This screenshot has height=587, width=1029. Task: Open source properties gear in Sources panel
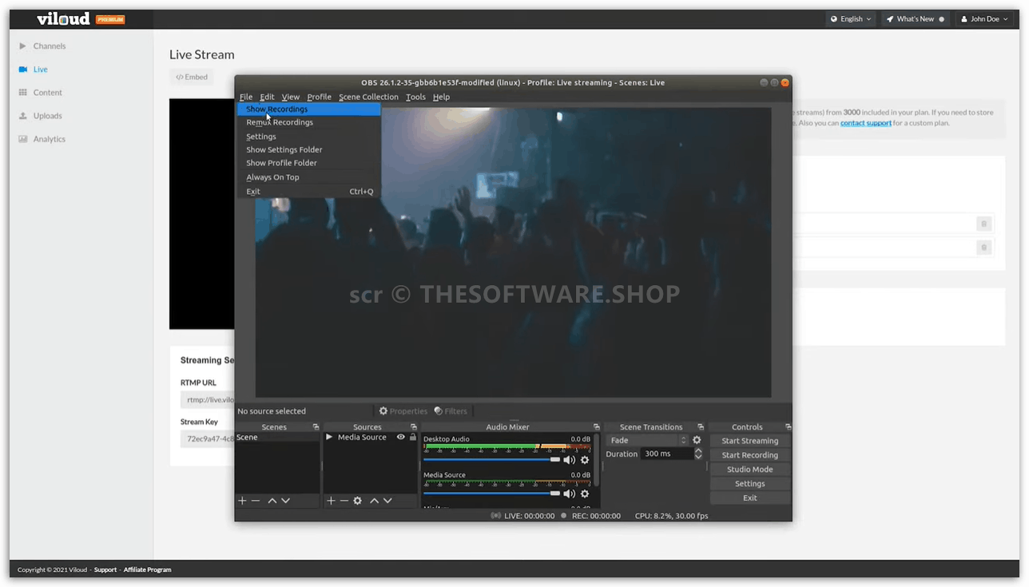point(358,501)
